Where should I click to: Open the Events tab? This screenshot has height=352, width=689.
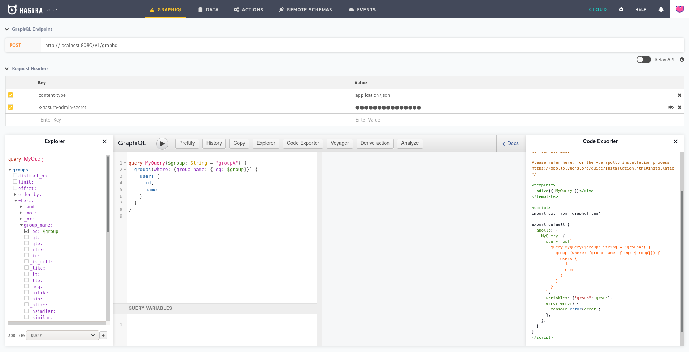click(x=362, y=10)
